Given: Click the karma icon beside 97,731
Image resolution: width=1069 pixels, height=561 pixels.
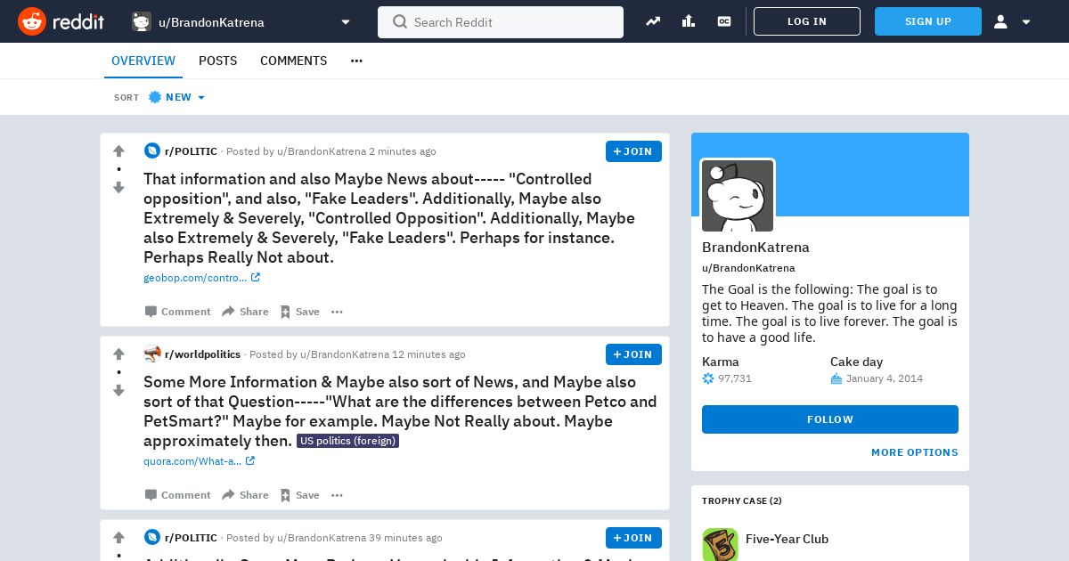Looking at the screenshot, I should pos(708,378).
